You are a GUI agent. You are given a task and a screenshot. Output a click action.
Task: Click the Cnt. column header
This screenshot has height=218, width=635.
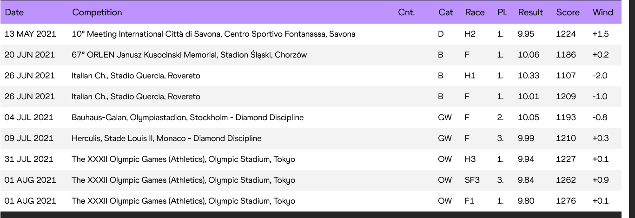[406, 13]
